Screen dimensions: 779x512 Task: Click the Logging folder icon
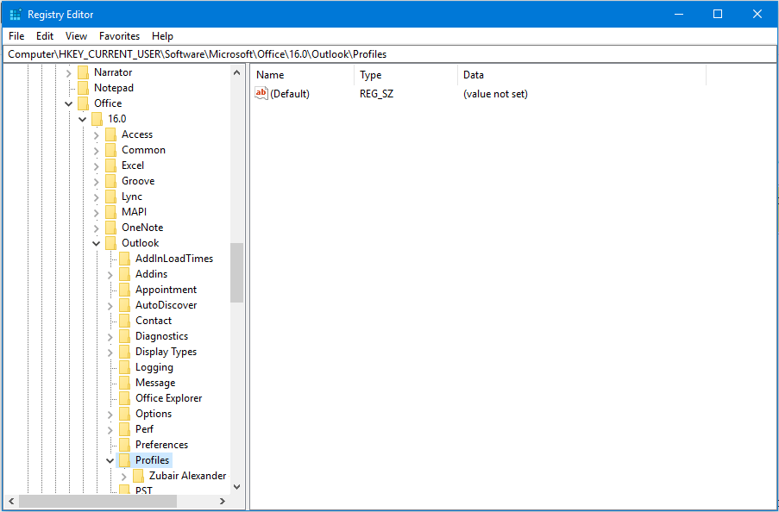click(x=125, y=367)
